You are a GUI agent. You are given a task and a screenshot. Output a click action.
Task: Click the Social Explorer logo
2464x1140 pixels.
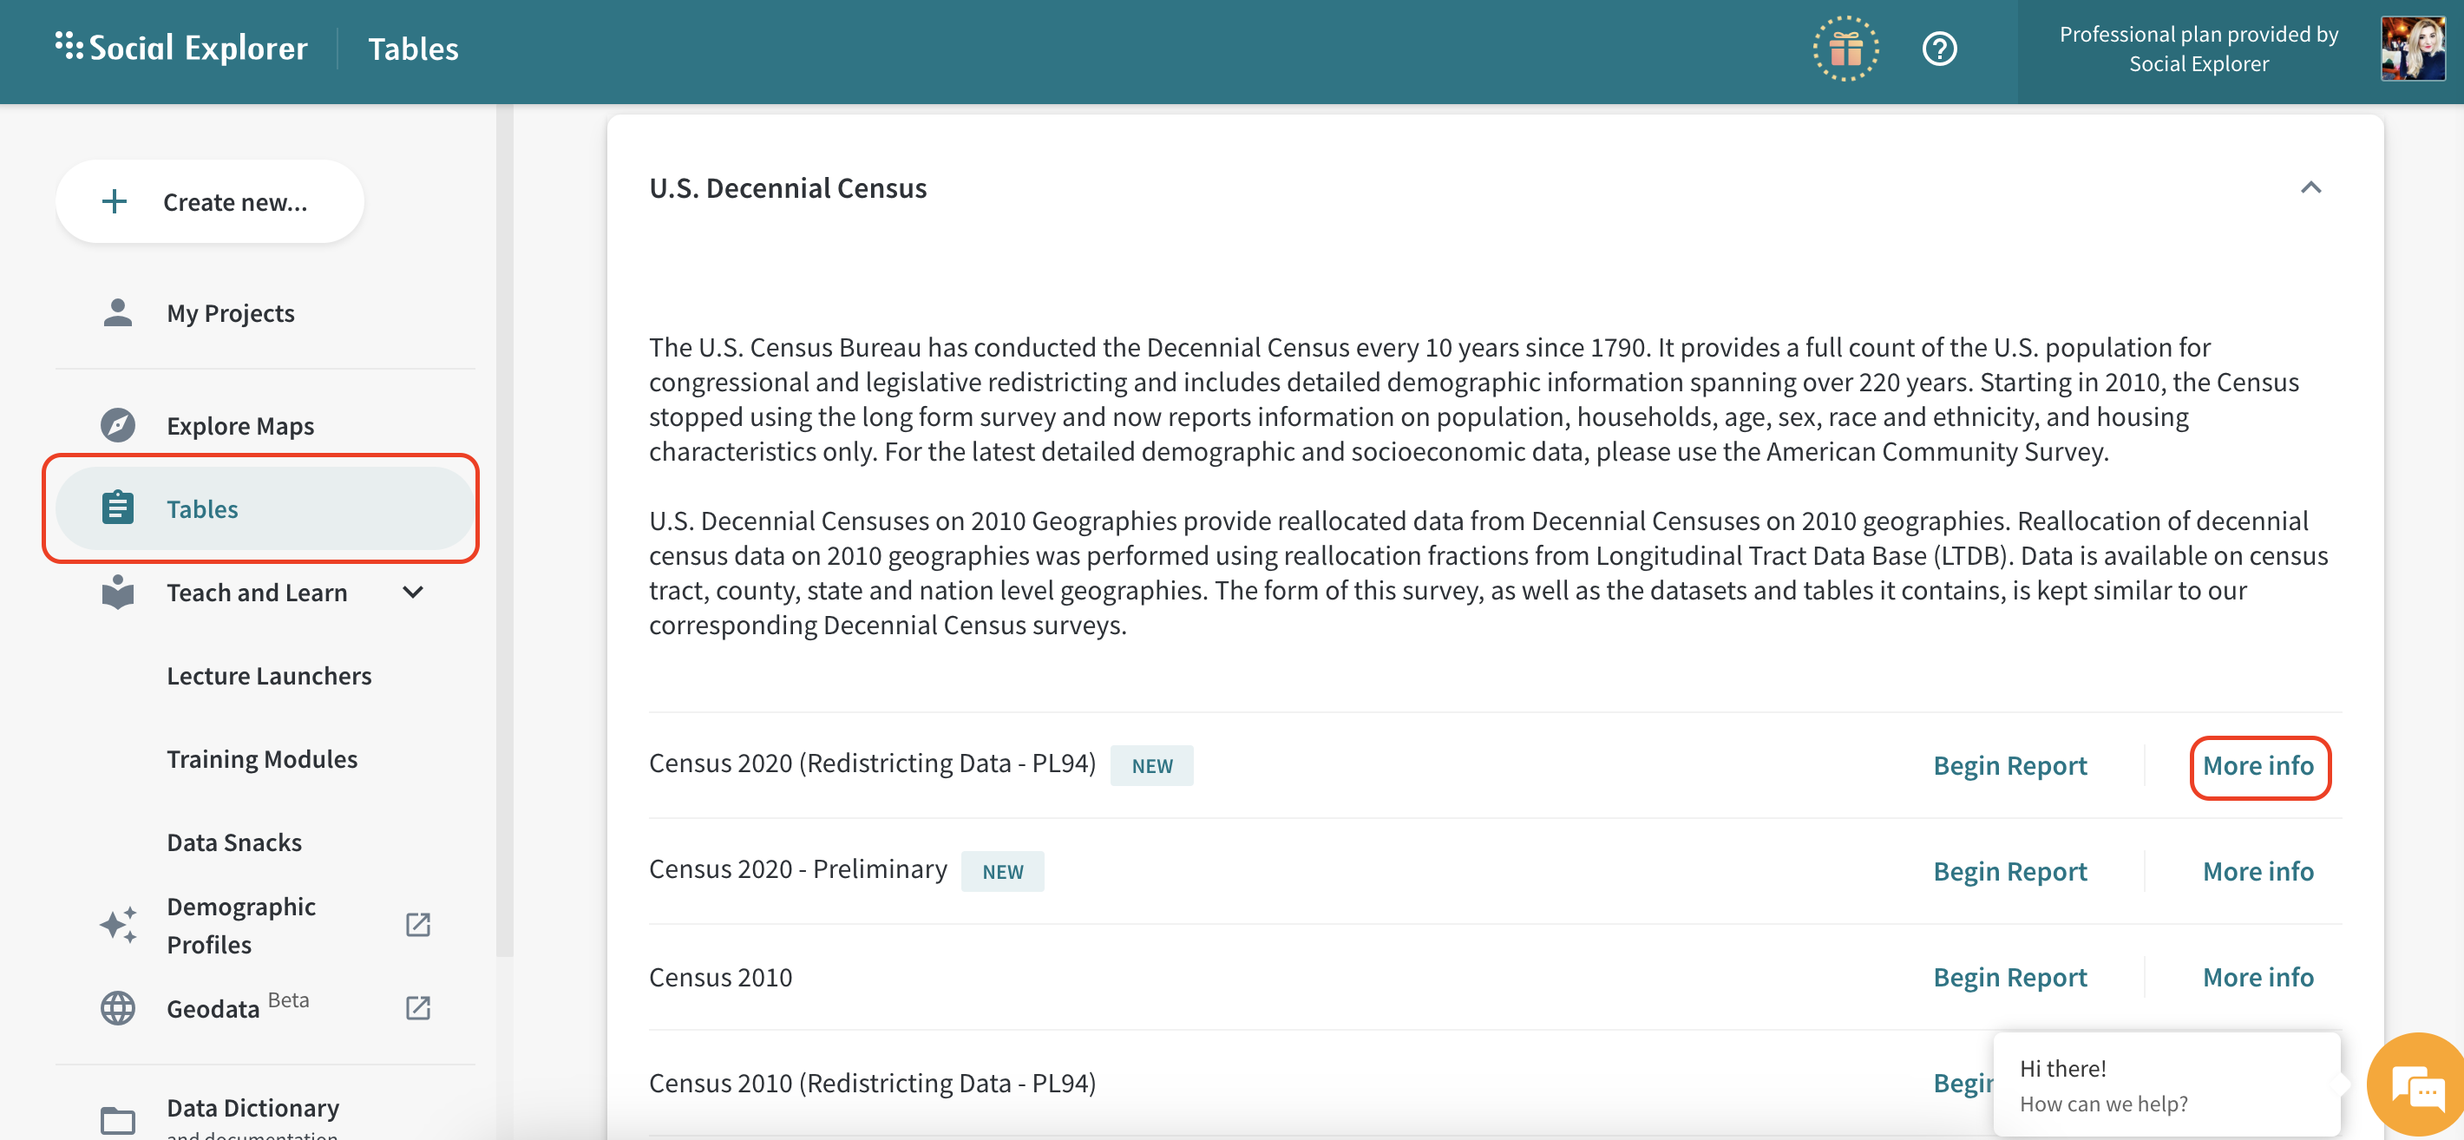click(x=181, y=48)
